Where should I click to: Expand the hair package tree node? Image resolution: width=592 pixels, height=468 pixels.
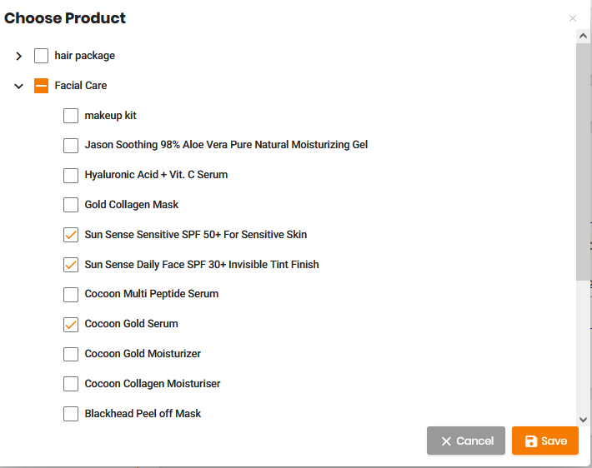18,56
